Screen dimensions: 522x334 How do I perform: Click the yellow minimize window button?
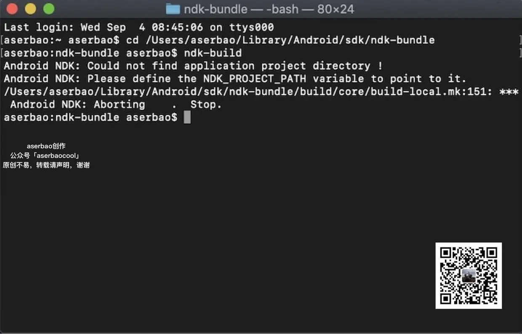coord(31,8)
